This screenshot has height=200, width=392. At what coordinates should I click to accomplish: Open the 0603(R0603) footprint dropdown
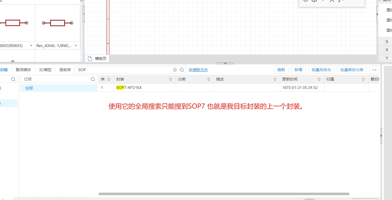(31, 45)
